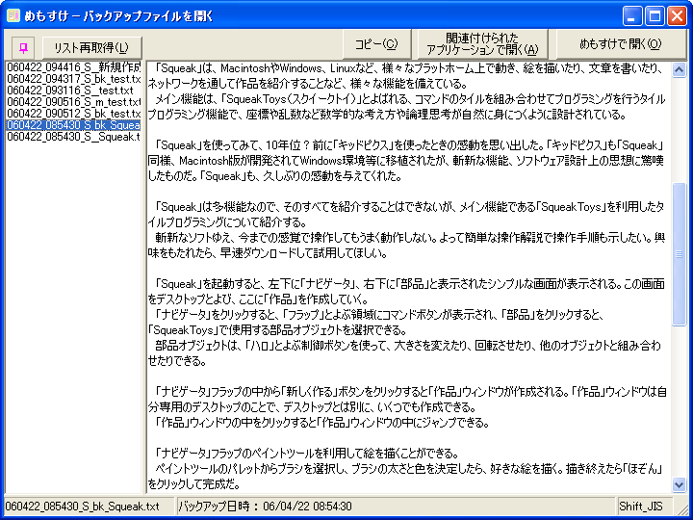Click the リスト再取得(L) button
693x520 pixels.
click(x=92, y=47)
